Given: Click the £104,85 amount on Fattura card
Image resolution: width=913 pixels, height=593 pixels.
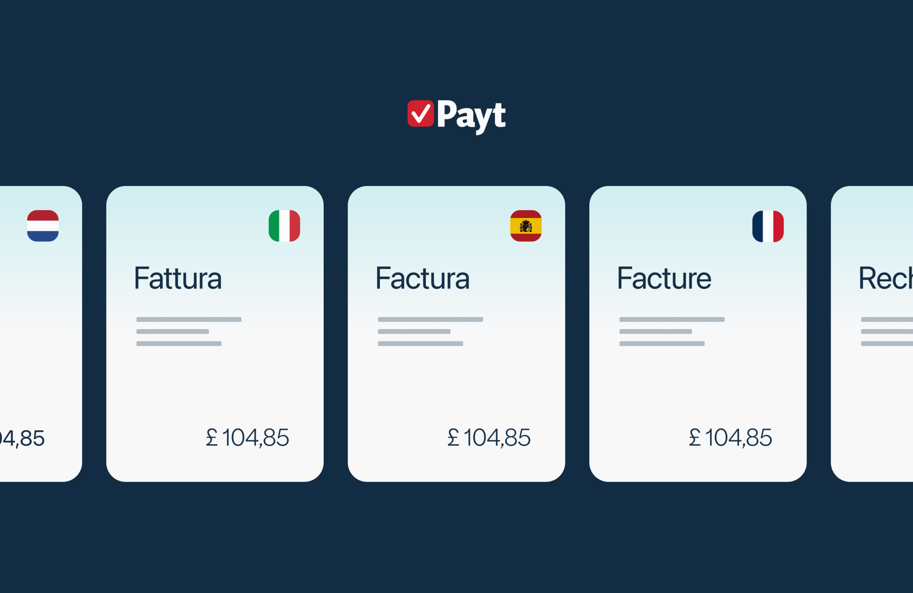Looking at the screenshot, I should 247,437.
